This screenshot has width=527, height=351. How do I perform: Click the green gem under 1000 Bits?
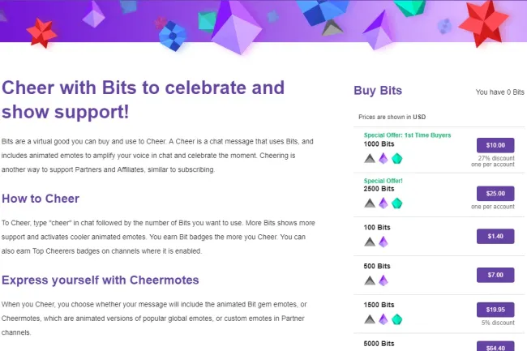(x=396, y=158)
